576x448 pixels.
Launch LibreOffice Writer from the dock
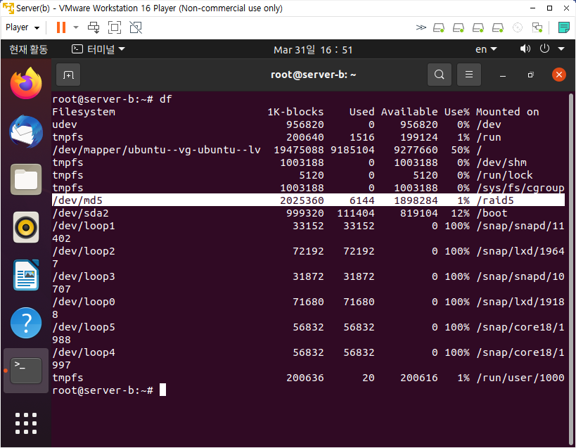click(x=26, y=275)
